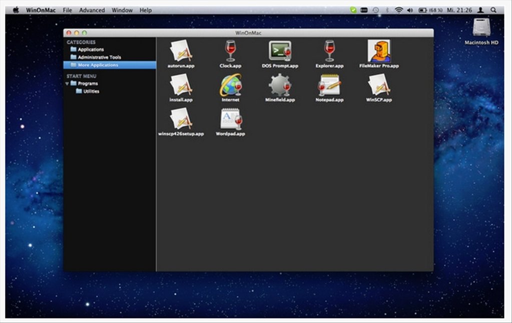This screenshot has height=323, width=512.
Task: Open the Time Machine menu bar icon
Action: click(376, 10)
